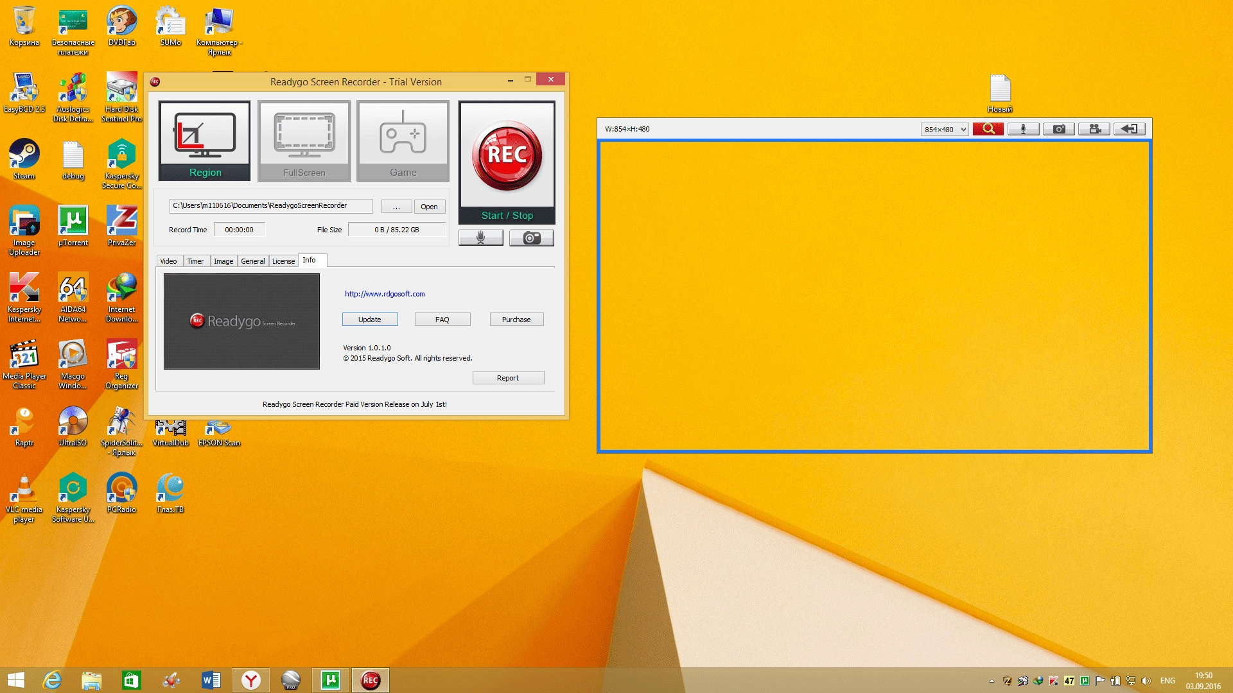Open Microsoft Word from the taskbar

(x=211, y=680)
